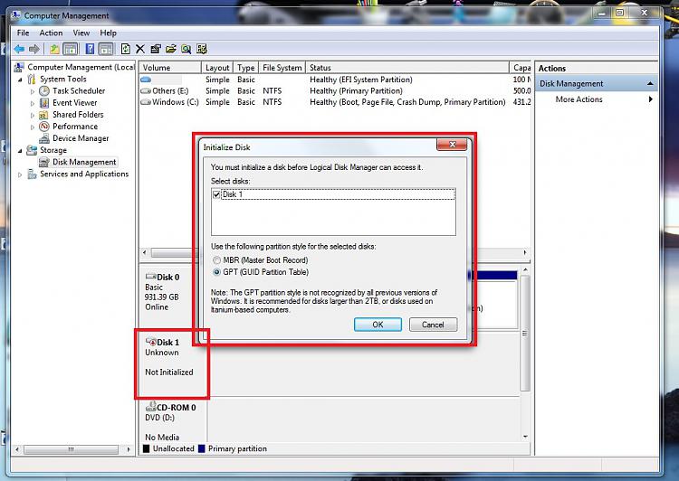Click the Task Scheduler clock icon

point(43,90)
